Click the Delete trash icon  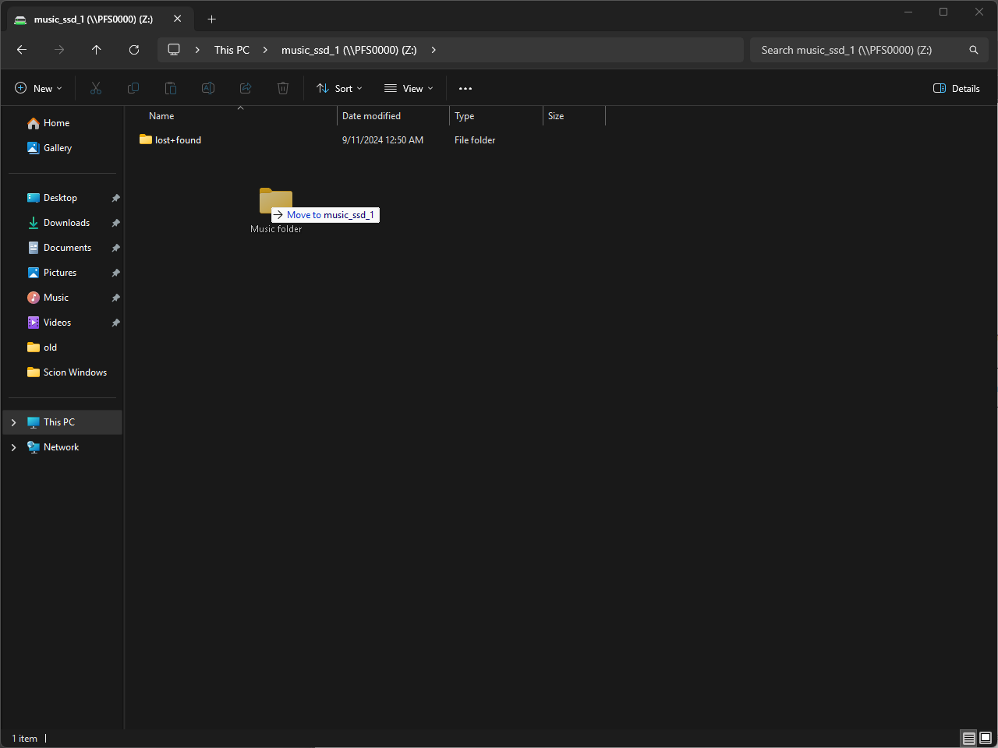coord(283,88)
